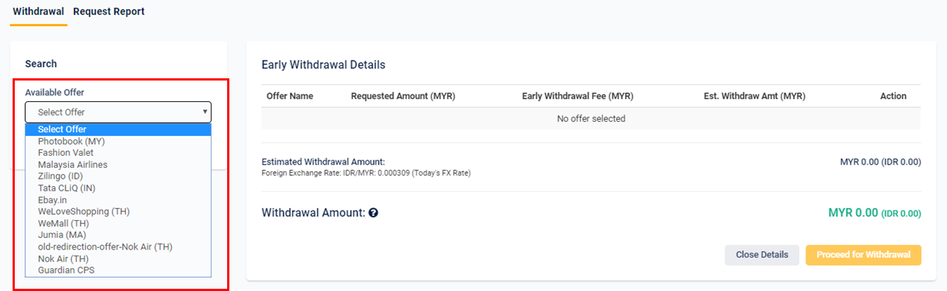Click the Offer Name column header

289,96
